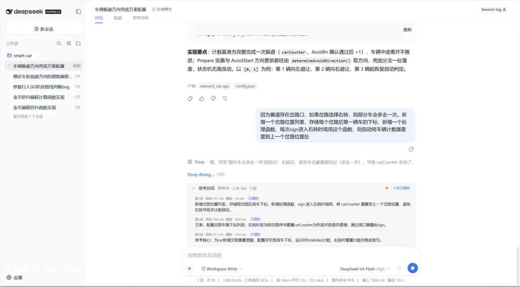Click the 缓存命中 95% status entry
The image size is (520, 287).
point(343,280)
